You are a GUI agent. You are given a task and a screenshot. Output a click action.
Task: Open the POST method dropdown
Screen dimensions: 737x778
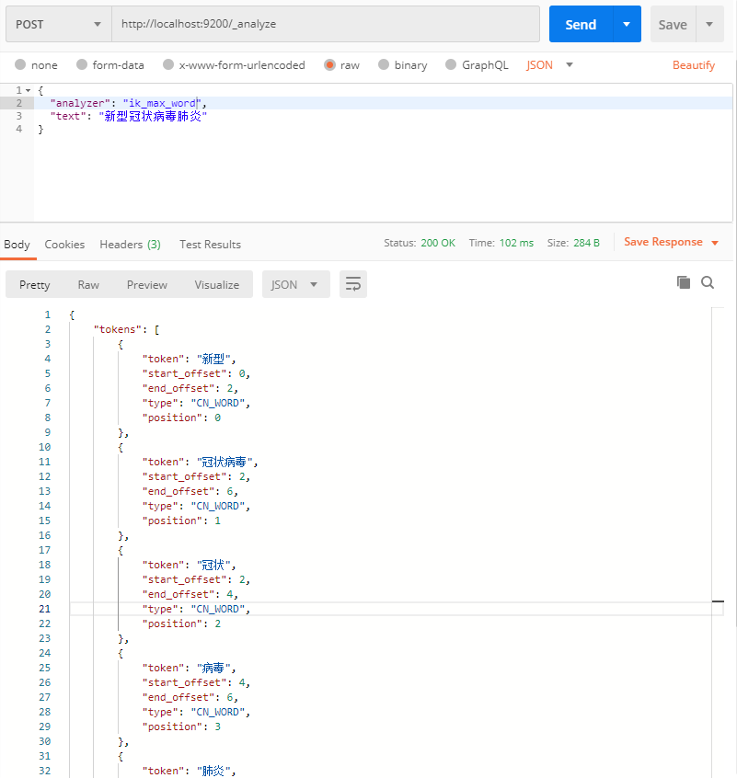(x=59, y=24)
